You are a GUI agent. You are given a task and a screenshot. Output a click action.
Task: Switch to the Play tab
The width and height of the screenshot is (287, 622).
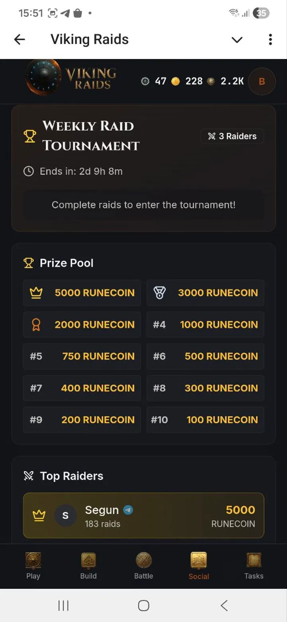click(x=33, y=566)
